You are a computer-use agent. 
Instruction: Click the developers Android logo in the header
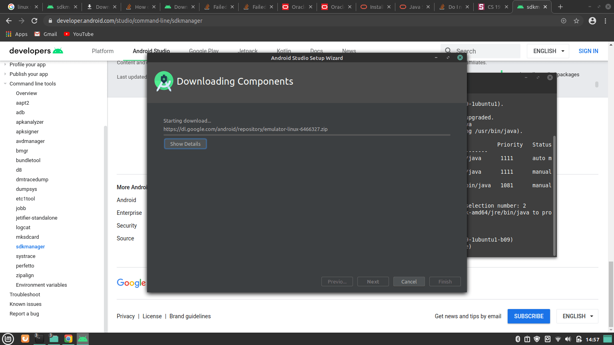tap(58, 51)
